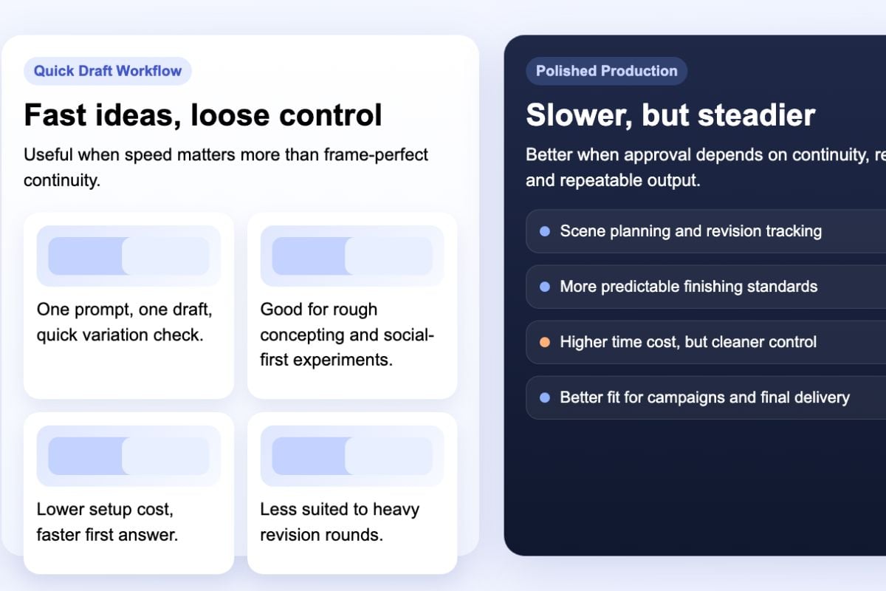
Task: Toggle the slider above 'Good for rough concepting'
Action: [352, 256]
